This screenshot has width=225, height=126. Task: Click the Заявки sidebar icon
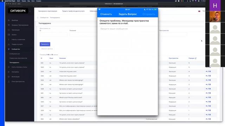[x=9, y=35]
